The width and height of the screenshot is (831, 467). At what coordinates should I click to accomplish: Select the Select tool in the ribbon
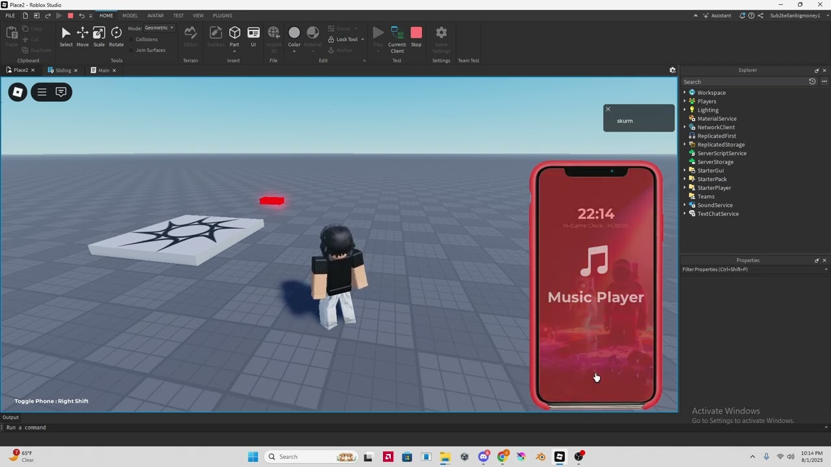(66, 37)
